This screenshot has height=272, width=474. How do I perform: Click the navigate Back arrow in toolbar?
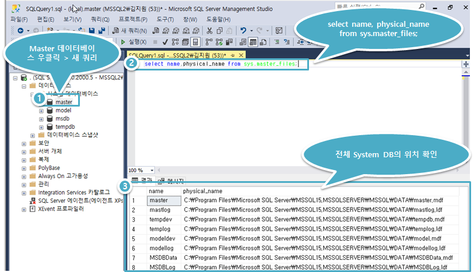[x=20, y=30]
